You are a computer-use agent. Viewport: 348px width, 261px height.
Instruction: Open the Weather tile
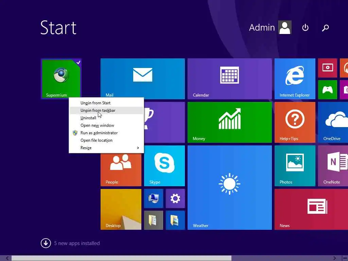[x=229, y=187]
